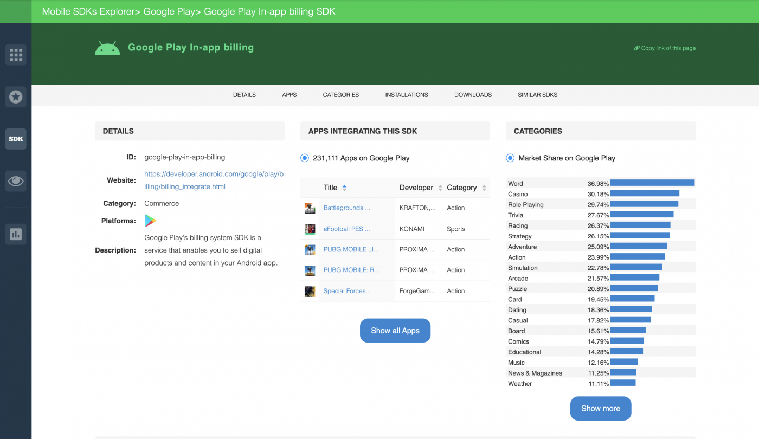Image resolution: width=759 pixels, height=439 pixels.
Task: Select the Market Share on Google Play radio
Action: click(x=510, y=158)
